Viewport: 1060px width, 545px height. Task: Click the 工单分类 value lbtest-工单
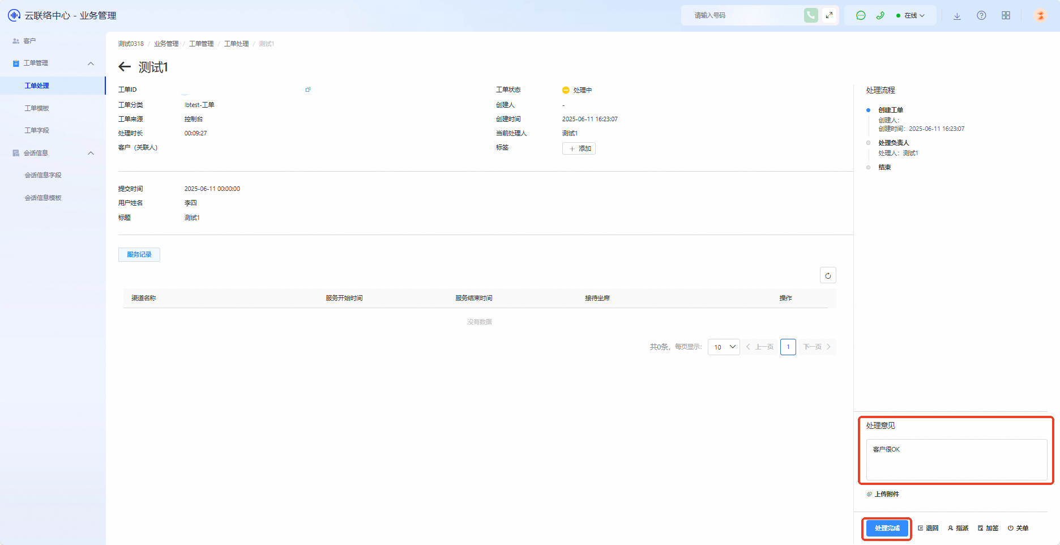click(x=199, y=105)
